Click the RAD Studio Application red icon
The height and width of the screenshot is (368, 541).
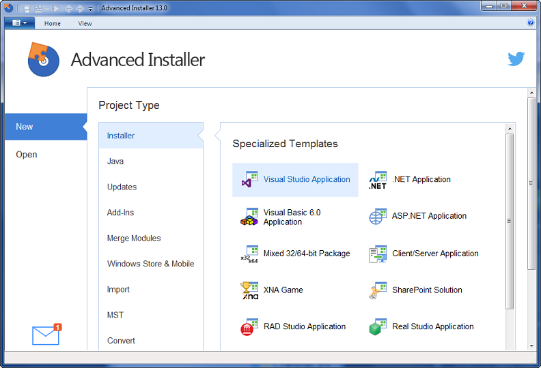coord(249,327)
